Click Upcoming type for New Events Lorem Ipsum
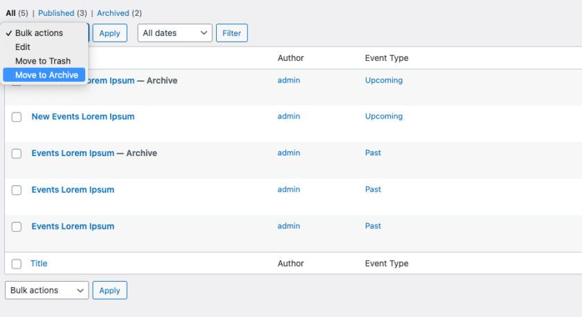 (x=383, y=117)
